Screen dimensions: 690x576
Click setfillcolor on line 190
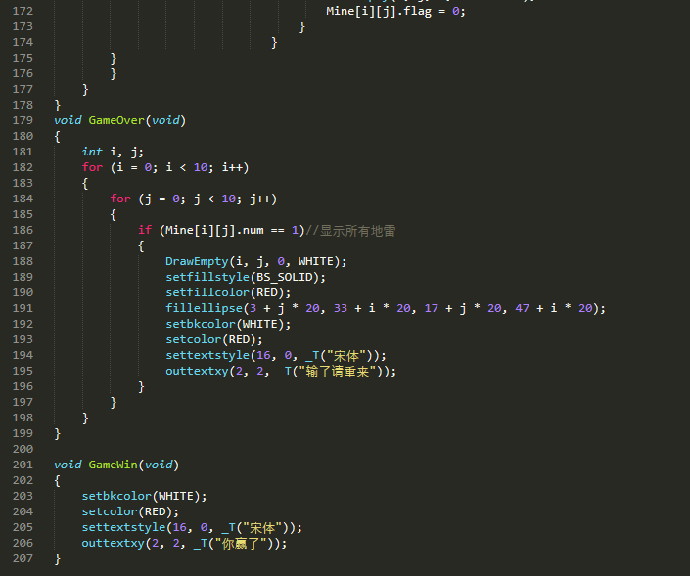(207, 292)
